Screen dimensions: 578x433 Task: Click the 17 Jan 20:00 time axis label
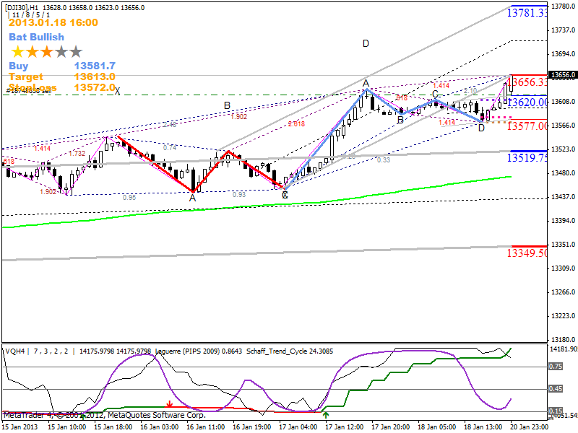point(390,427)
